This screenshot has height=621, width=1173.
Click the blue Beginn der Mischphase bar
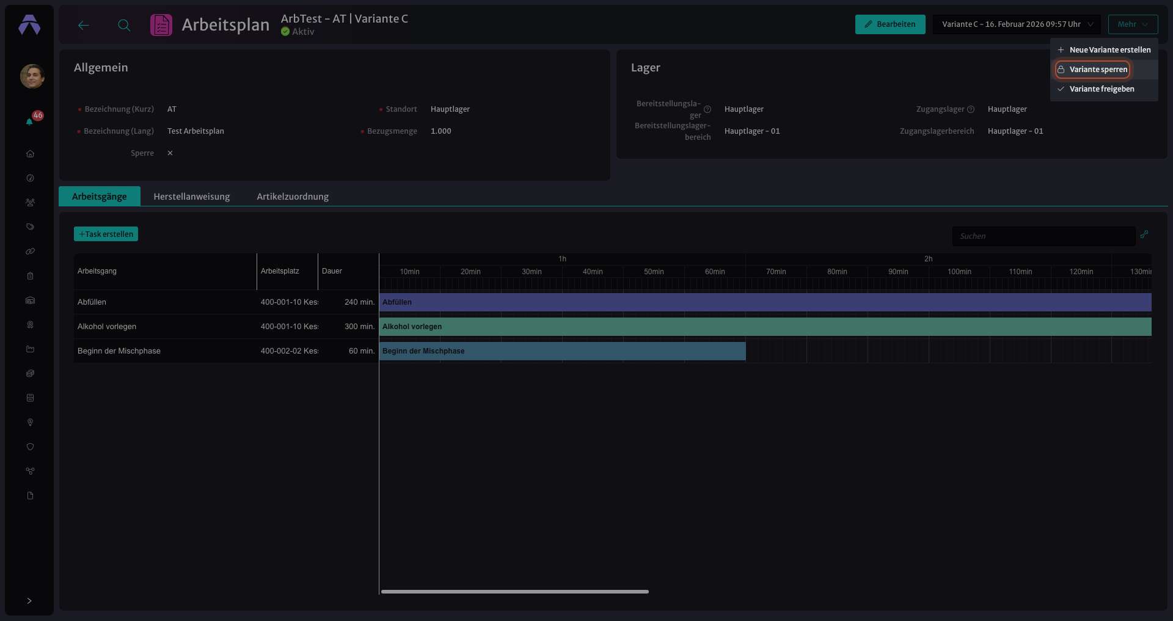click(562, 351)
